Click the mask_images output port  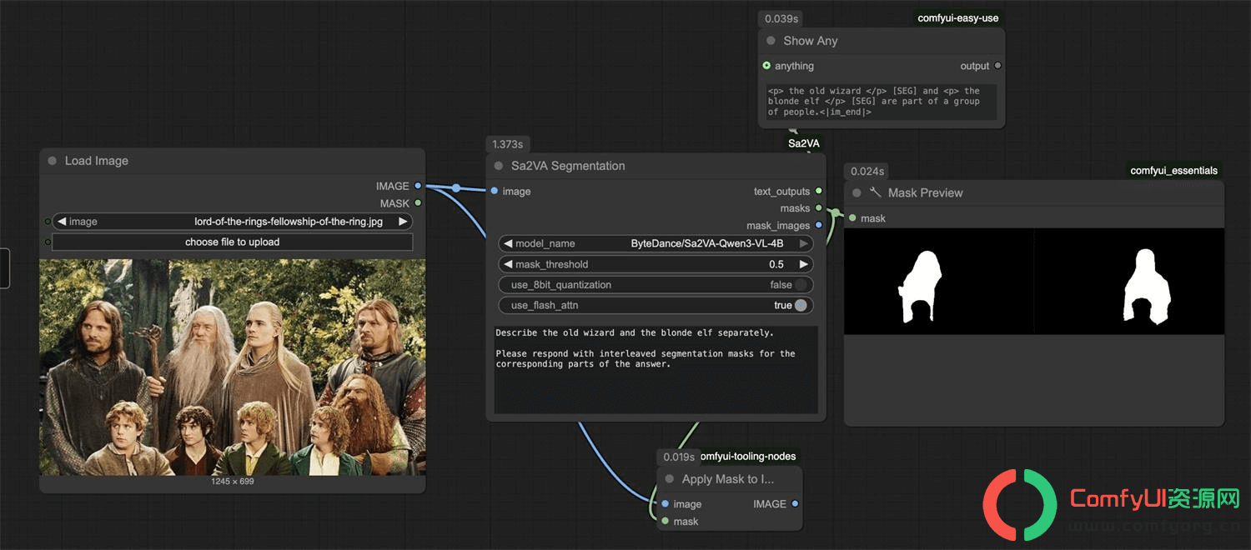(818, 225)
